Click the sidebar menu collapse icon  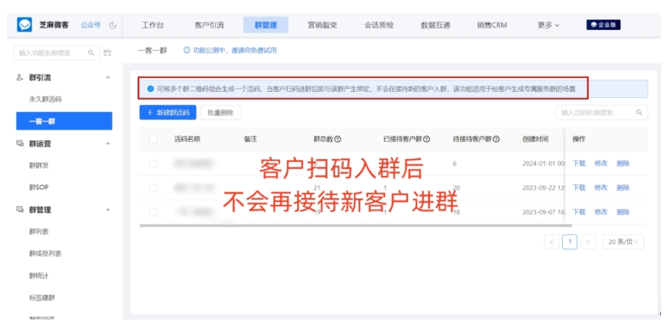pos(107,52)
